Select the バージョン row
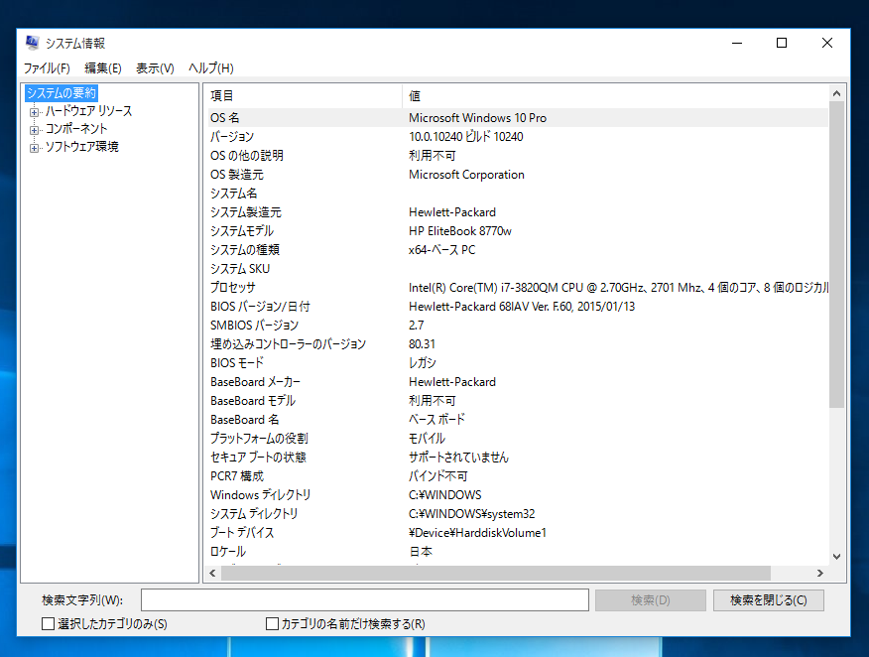 pos(518,136)
